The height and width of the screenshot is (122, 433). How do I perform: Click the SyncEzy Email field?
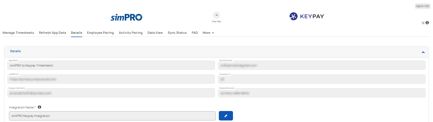pos(322,65)
